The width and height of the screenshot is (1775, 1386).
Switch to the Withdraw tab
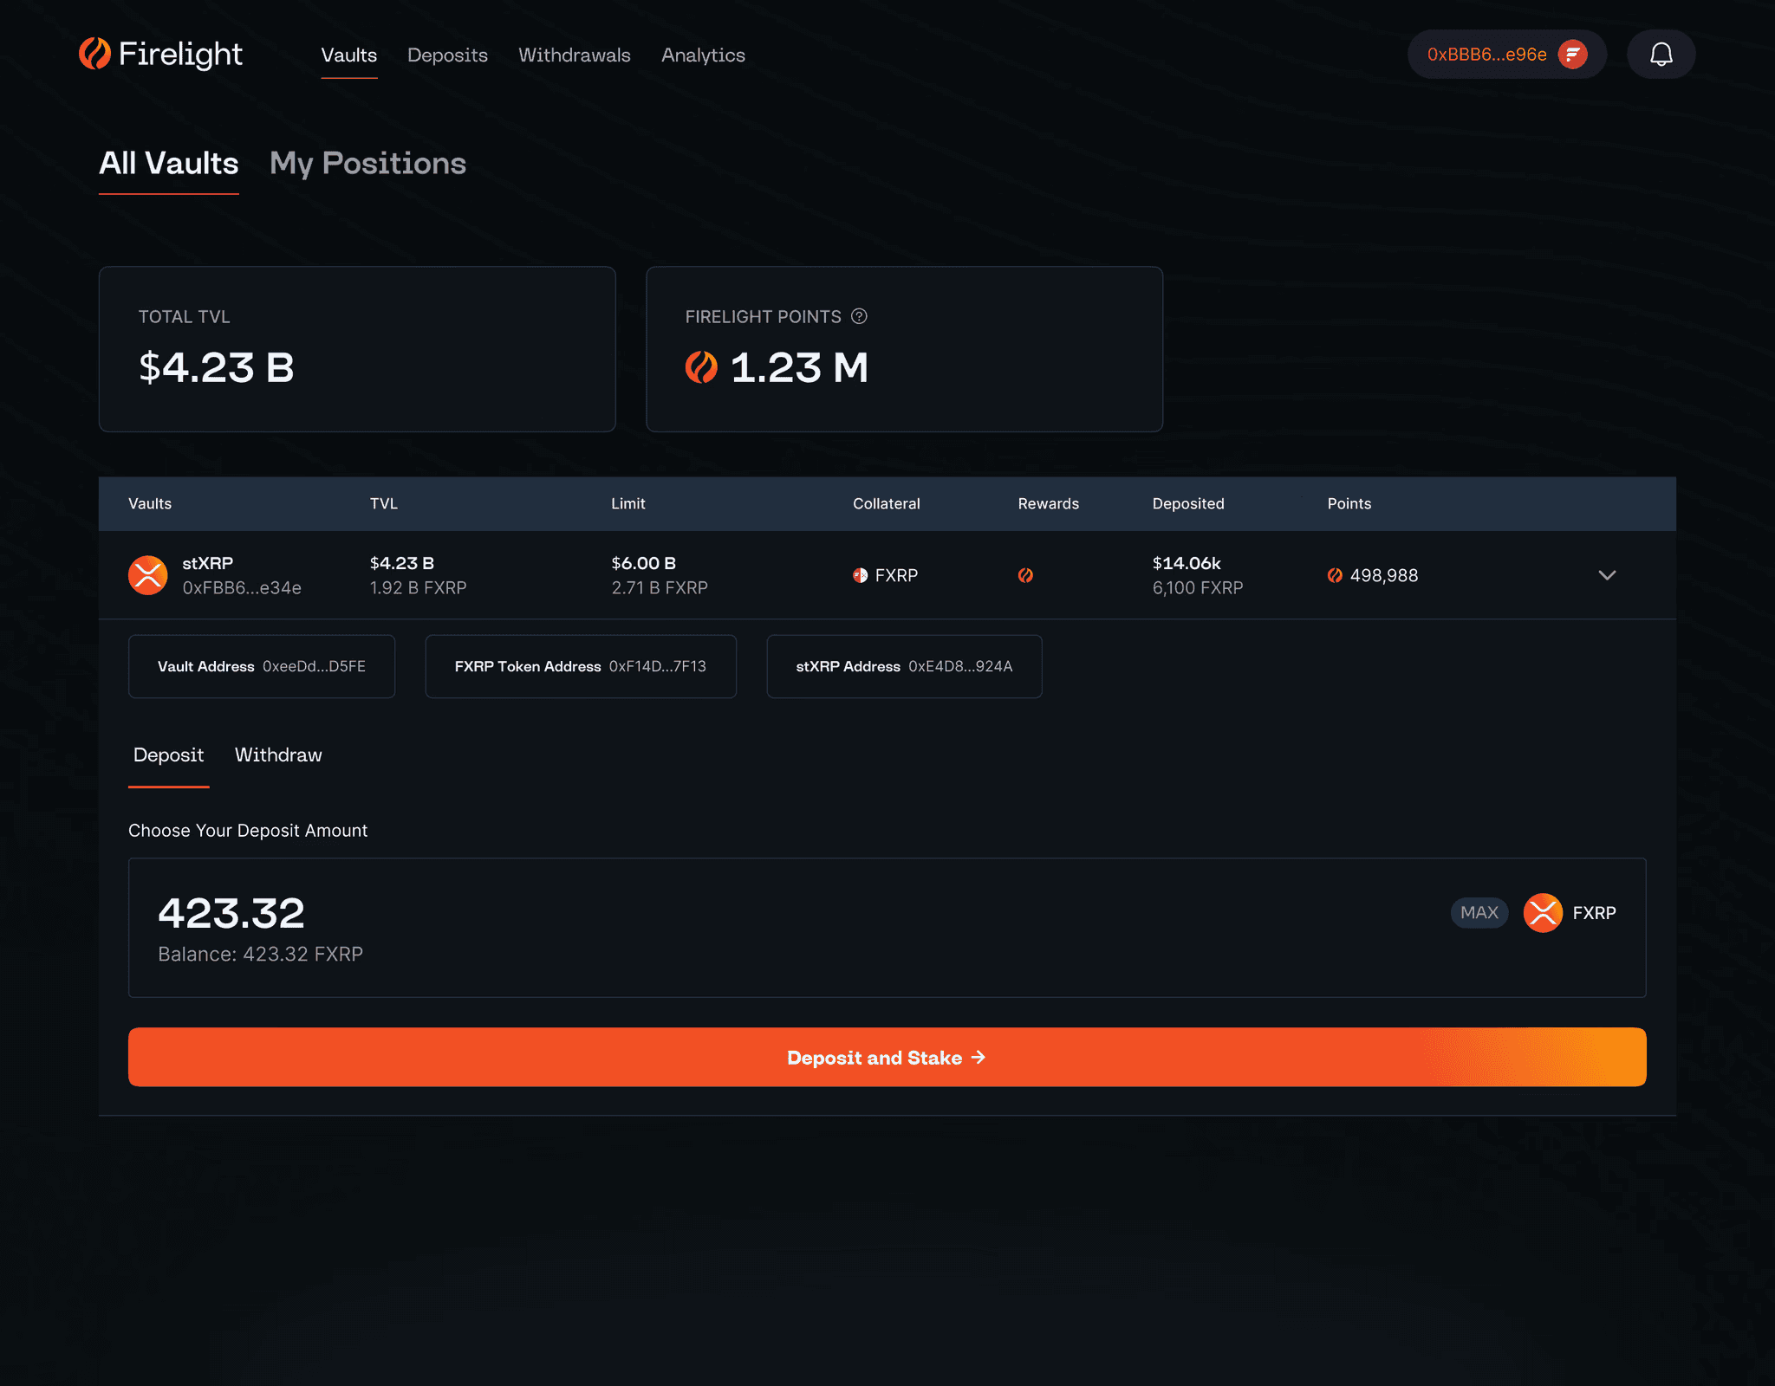(x=278, y=755)
